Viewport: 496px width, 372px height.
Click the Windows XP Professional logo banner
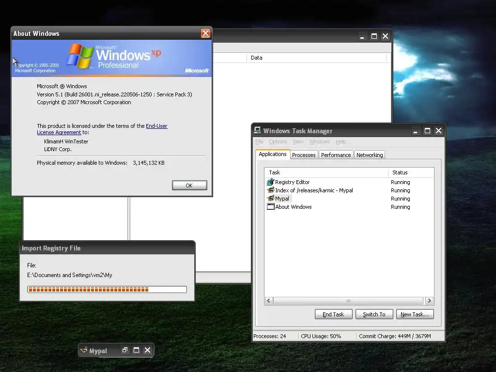tap(112, 58)
